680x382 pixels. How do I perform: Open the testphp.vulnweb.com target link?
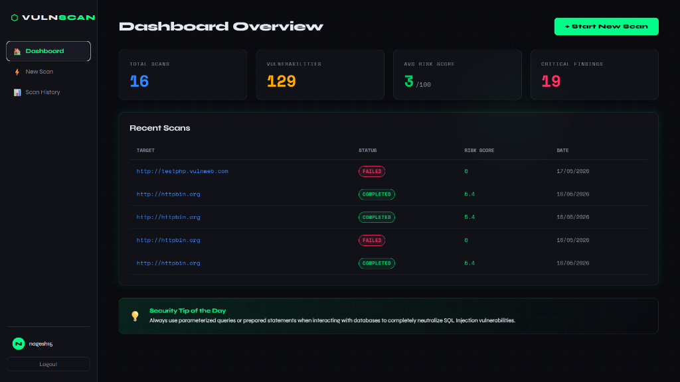click(x=182, y=171)
